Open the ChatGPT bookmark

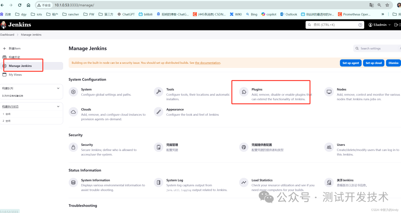[126, 14]
